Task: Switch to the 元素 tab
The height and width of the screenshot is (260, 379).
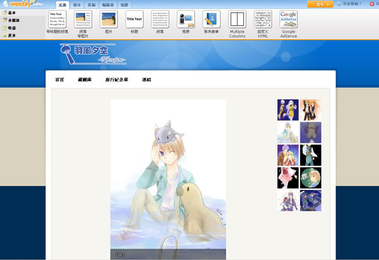Action: click(63, 5)
